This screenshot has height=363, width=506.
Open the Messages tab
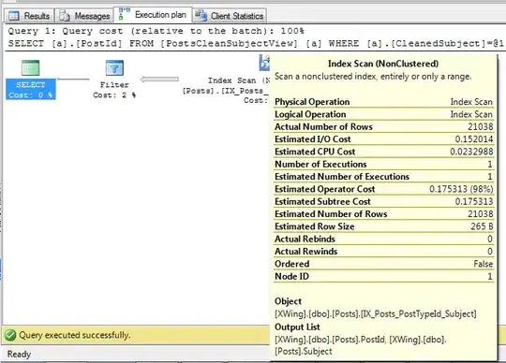[x=84, y=16]
